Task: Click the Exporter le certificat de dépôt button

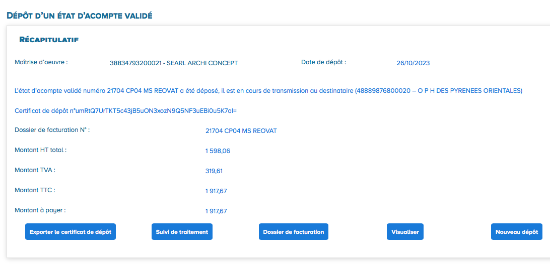Action: [71, 232]
